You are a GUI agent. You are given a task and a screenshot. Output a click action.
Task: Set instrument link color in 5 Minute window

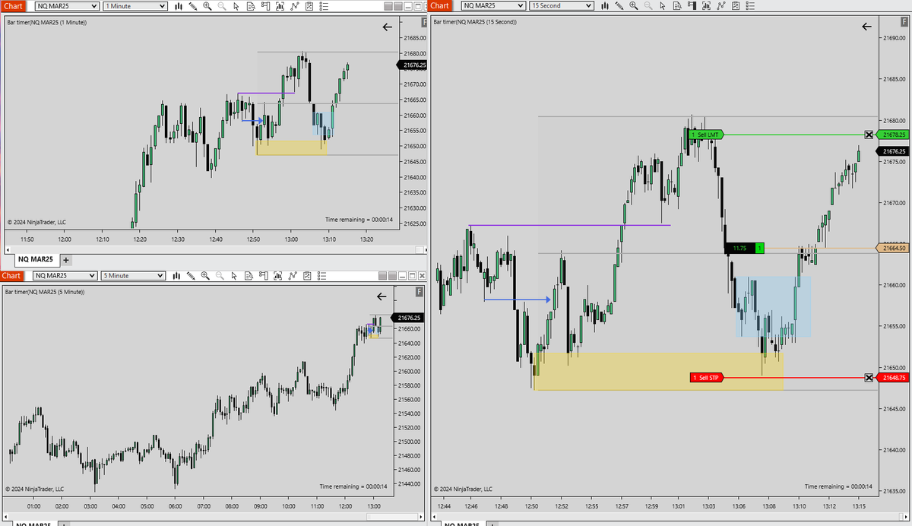point(382,275)
